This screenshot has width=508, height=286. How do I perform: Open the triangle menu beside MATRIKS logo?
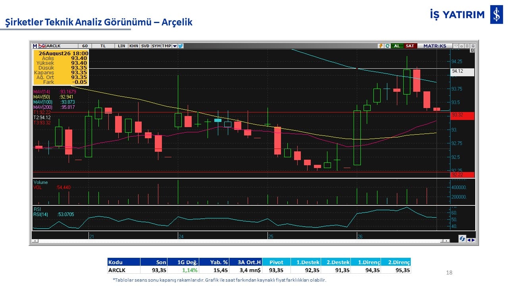coord(456,46)
